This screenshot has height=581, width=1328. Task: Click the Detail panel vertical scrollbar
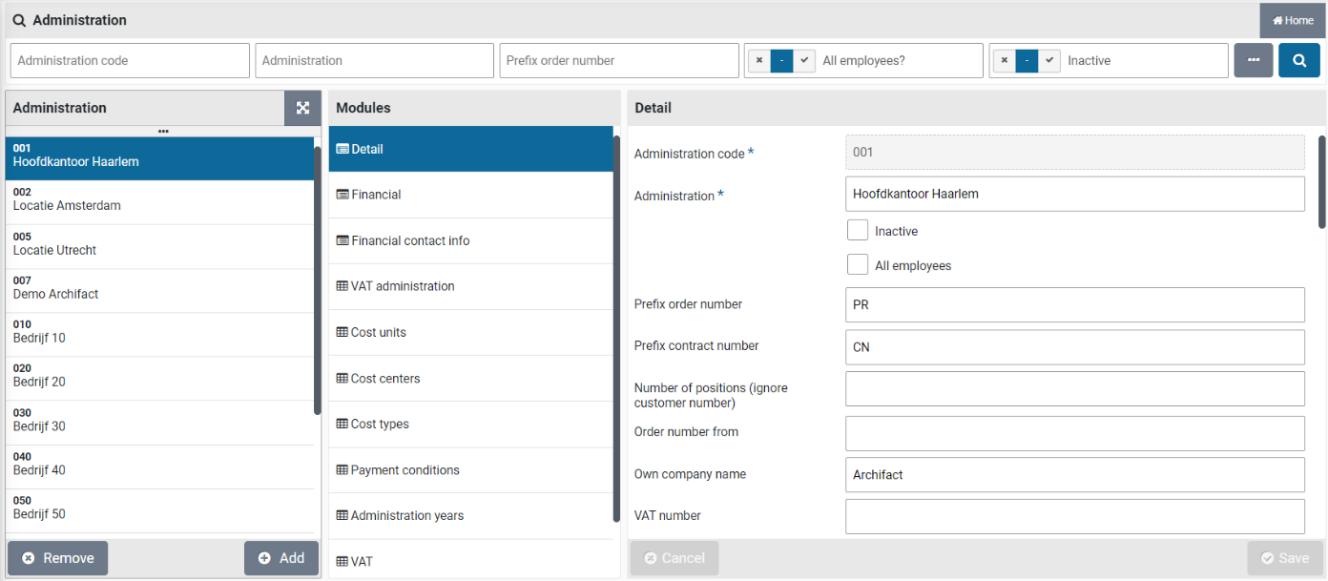(x=1321, y=181)
